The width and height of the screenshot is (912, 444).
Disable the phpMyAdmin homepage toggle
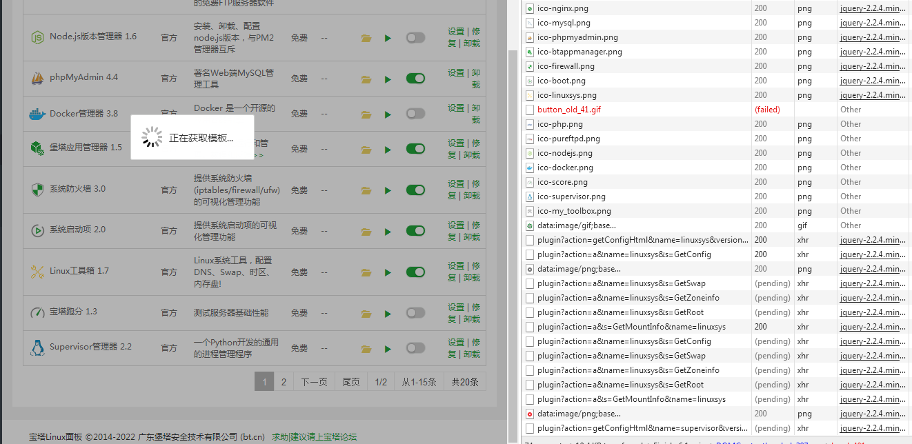(415, 79)
